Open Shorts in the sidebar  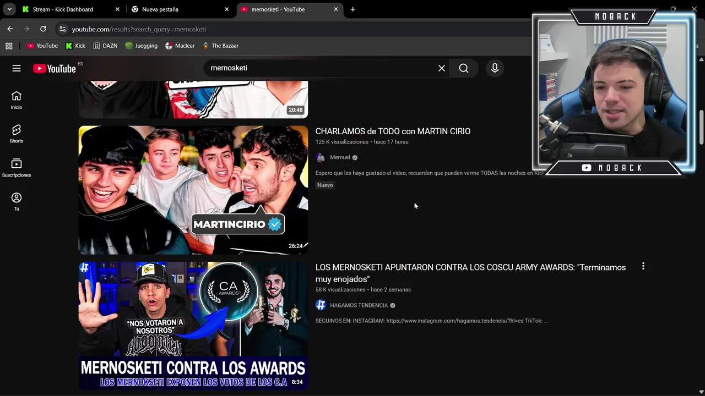click(x=17, y=134)
